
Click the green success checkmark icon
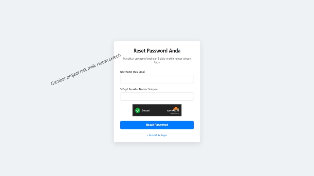[138, 110]
